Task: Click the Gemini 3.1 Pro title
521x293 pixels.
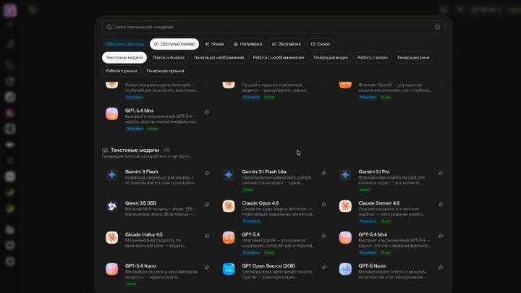Action: pos(374,171)
